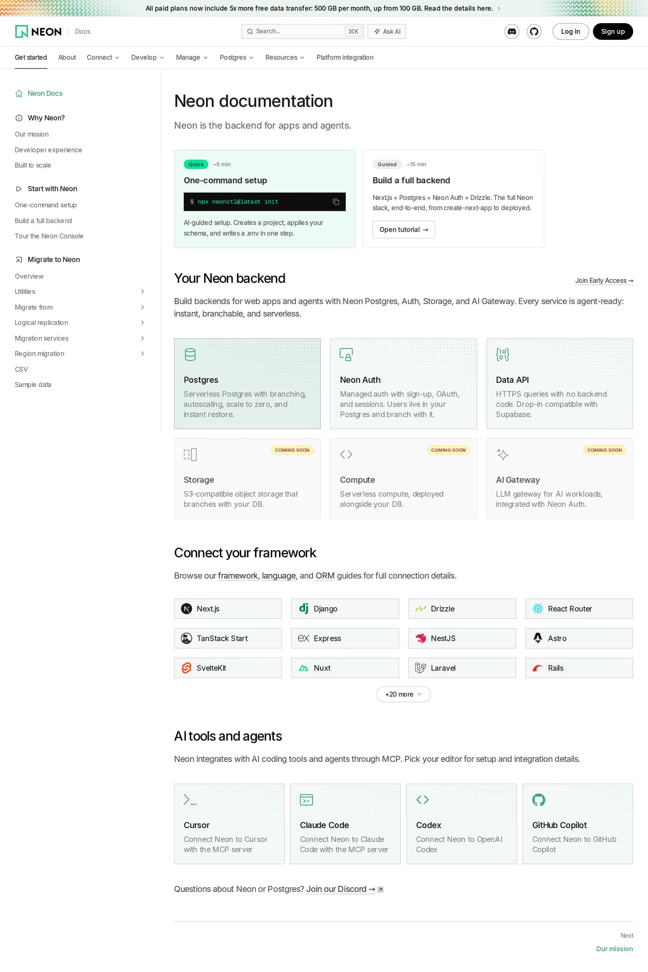Click the Sign up button
Viewport: 648px width, 972px height.
(613, 31)
